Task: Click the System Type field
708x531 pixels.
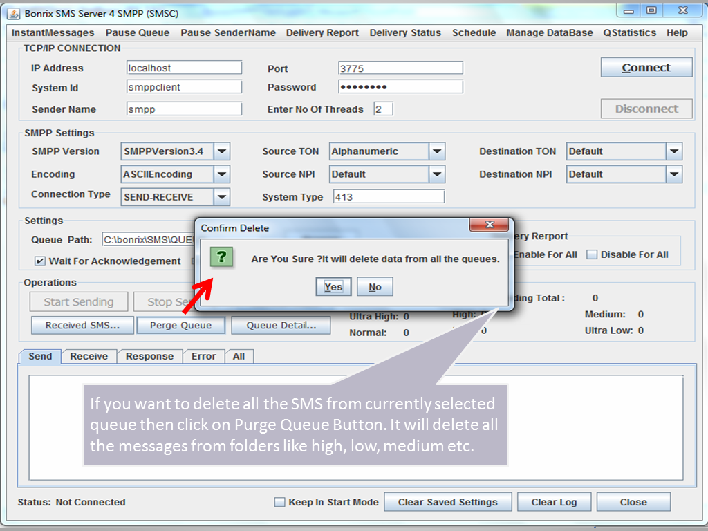Action: [x=389, y=196]
